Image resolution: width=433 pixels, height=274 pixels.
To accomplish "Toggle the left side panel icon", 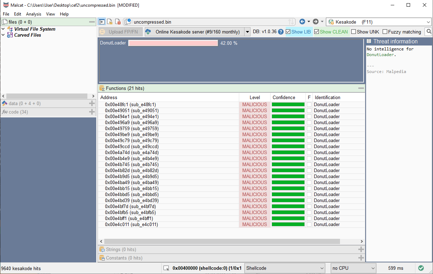I will pyautogui.click(x=102, y=22).
